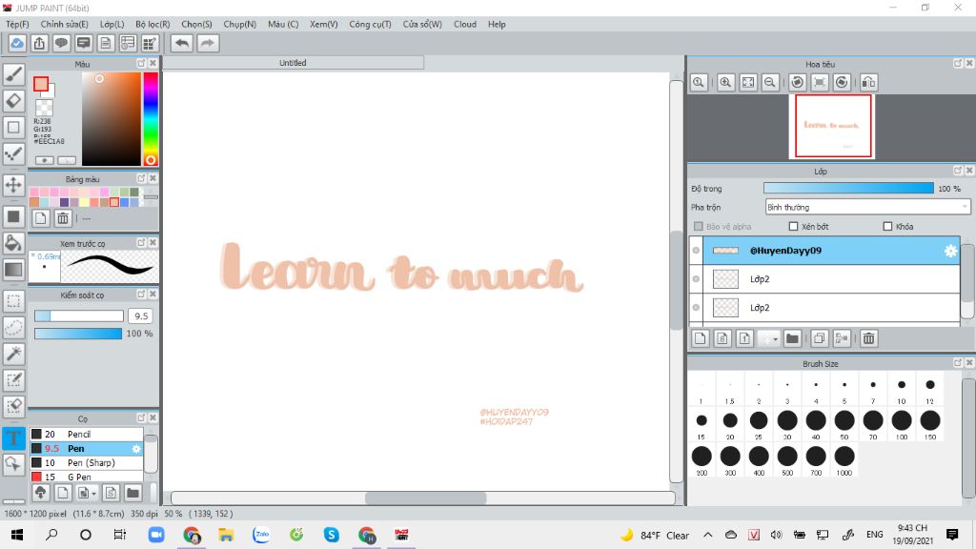Fit canvas to window in navigator

pyautogui.click(x=748, y=82)
